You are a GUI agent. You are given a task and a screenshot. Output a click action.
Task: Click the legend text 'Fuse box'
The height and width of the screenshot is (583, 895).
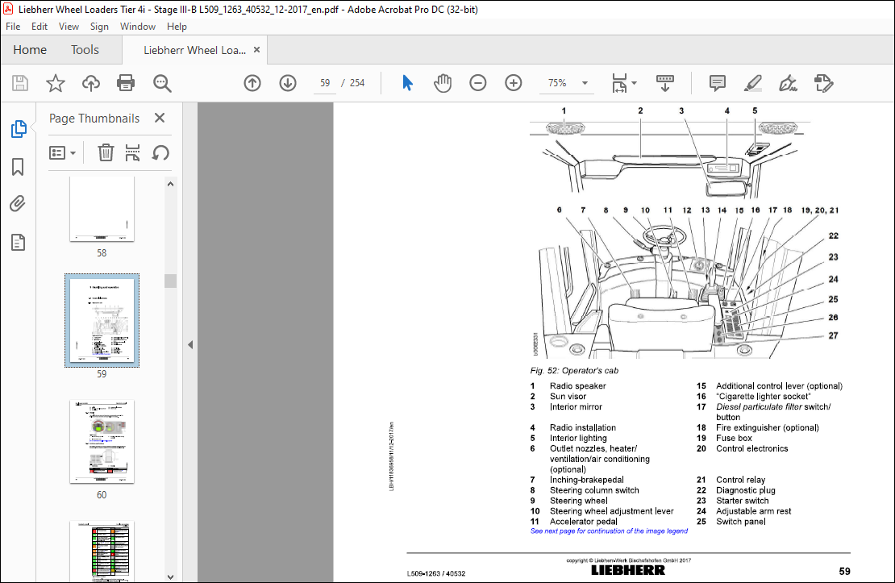[x=734, y=438]
